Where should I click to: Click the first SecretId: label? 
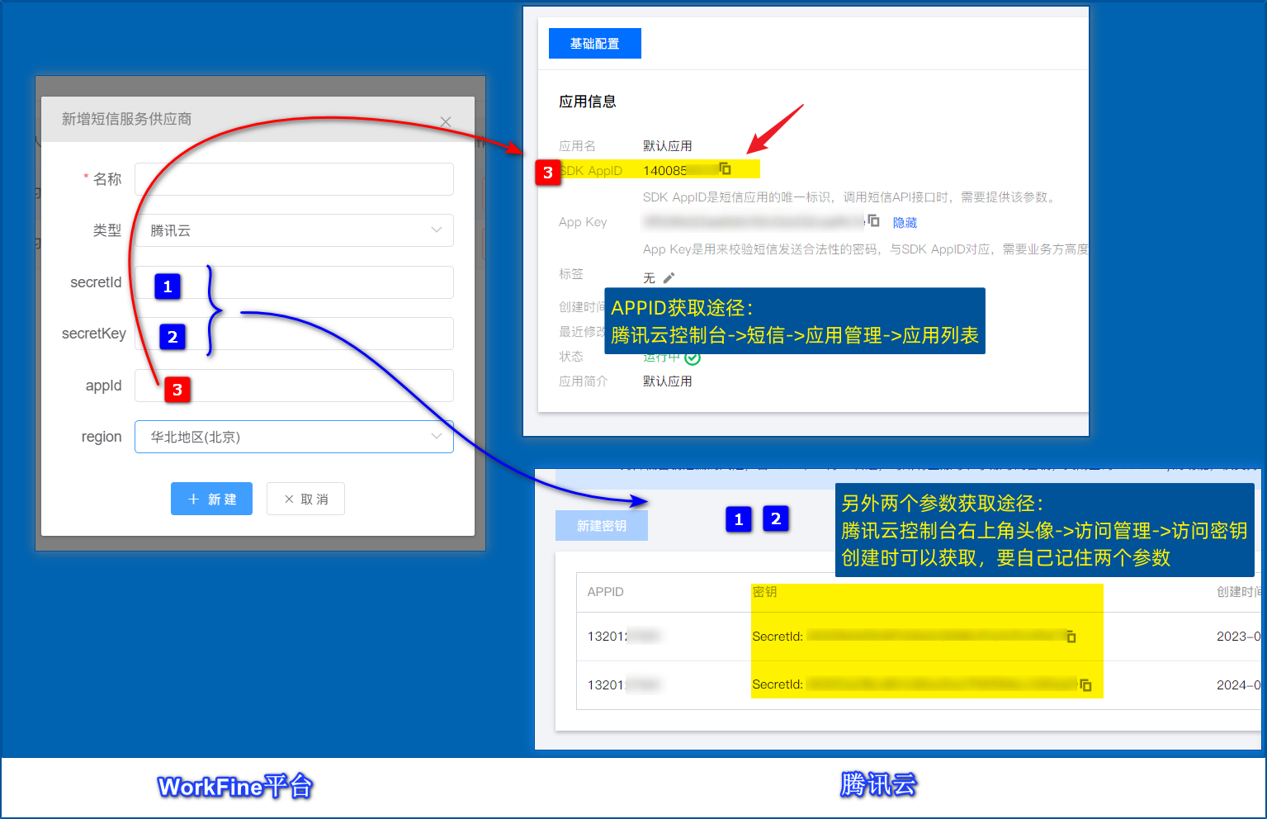tap(778, 637)
